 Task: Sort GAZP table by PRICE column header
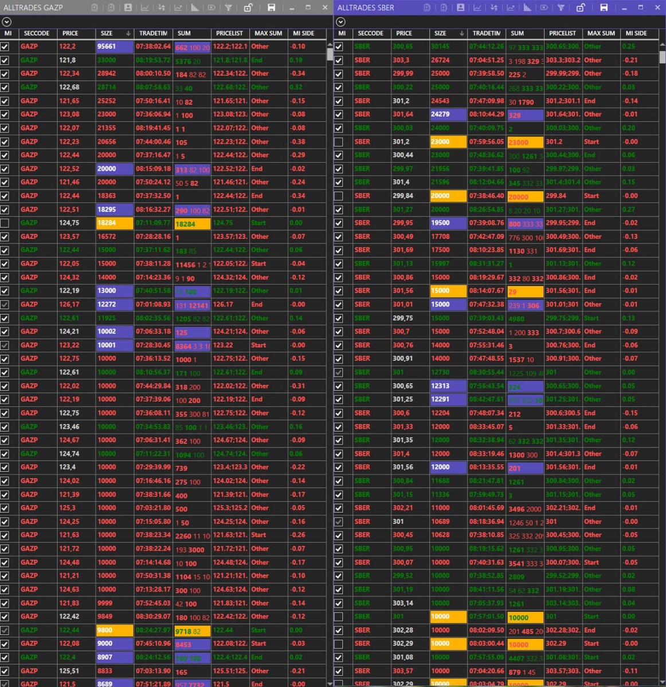coord(76,33)
